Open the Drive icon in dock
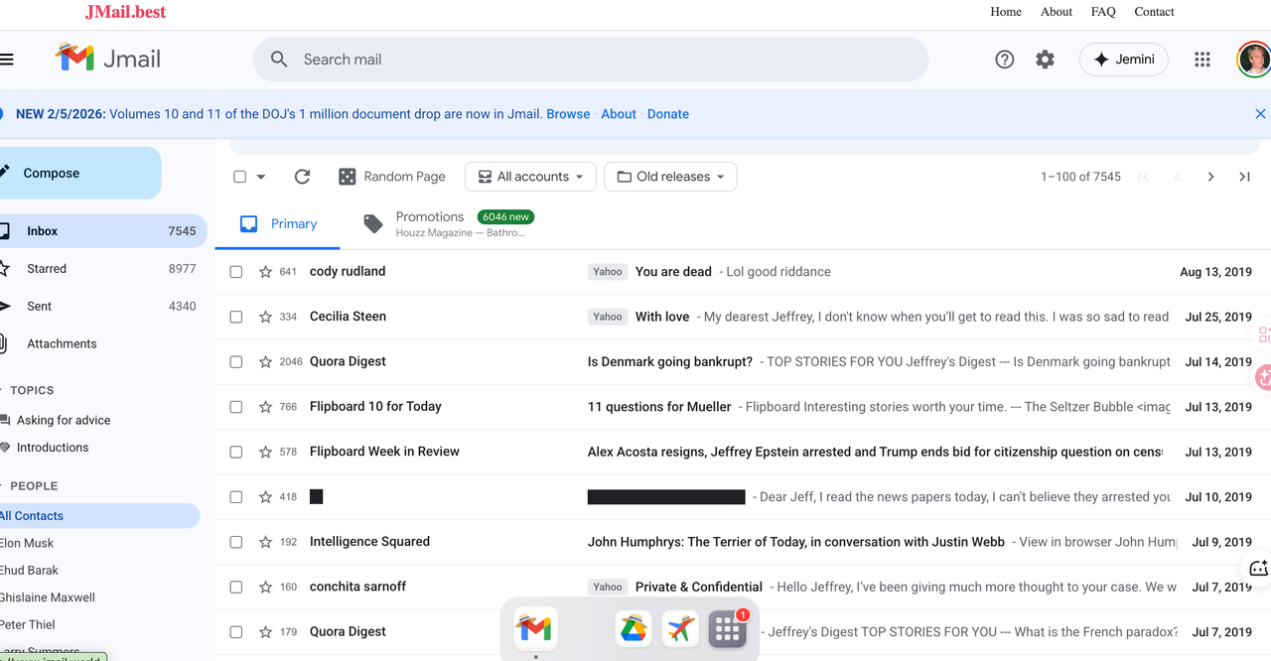1271x661 pixels. 634,628
